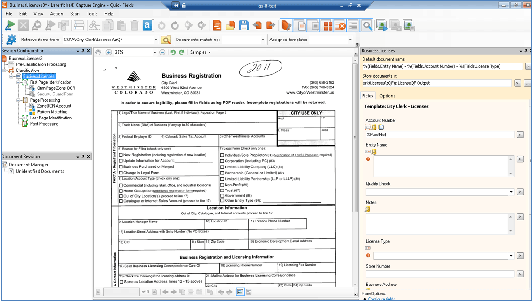Pin the BusinessLicenses properties pane
This screenshot has width=532, height=301.
click(526, 51)
